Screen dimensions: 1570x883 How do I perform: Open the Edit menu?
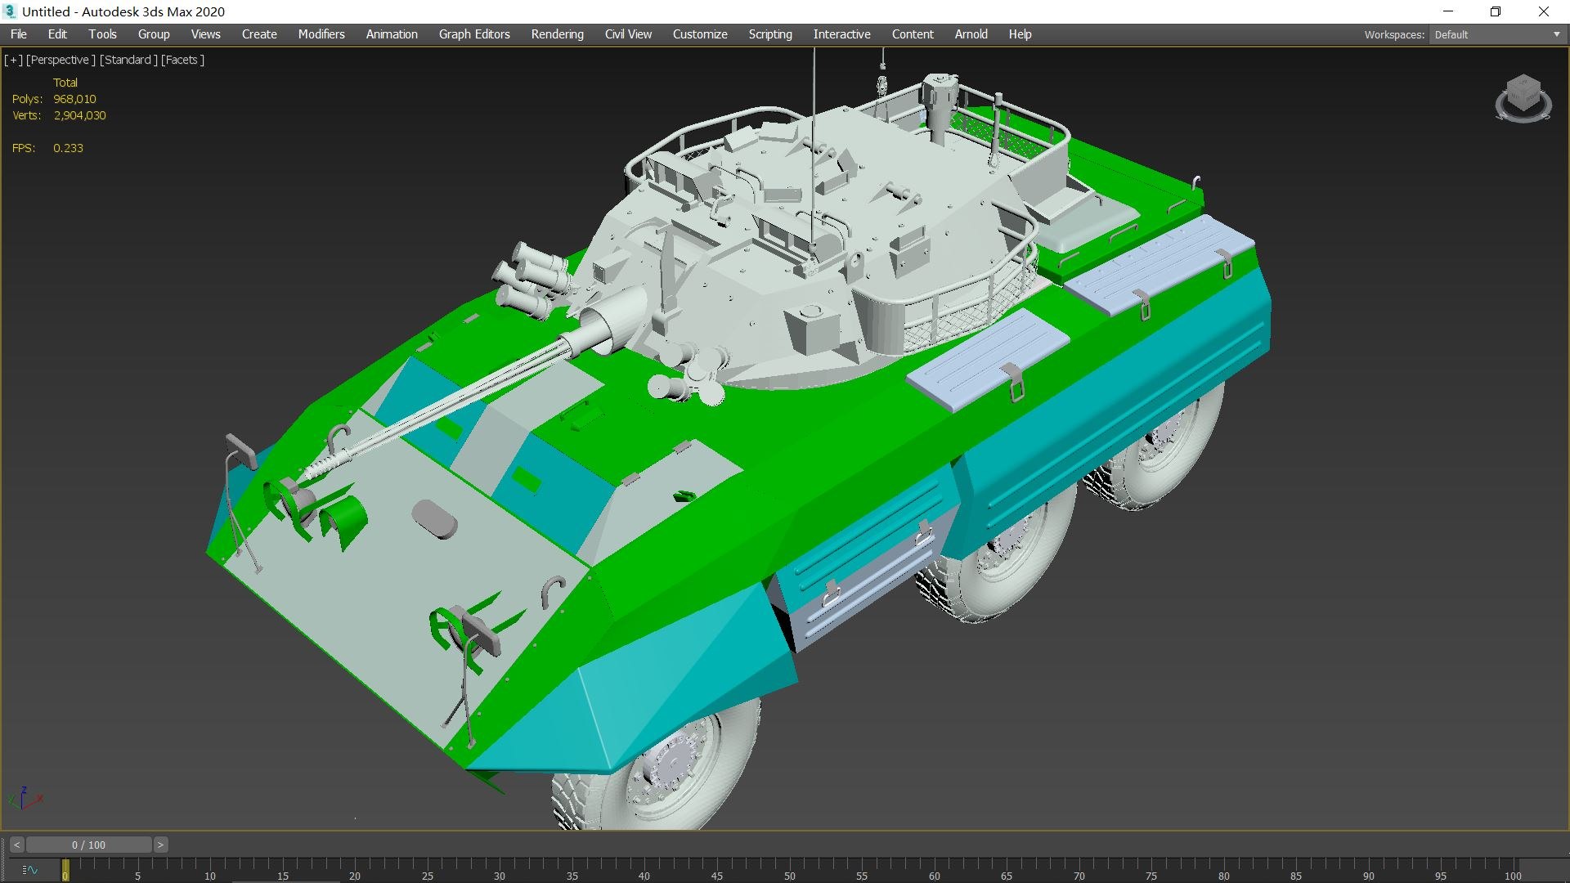tap(57, 34)
